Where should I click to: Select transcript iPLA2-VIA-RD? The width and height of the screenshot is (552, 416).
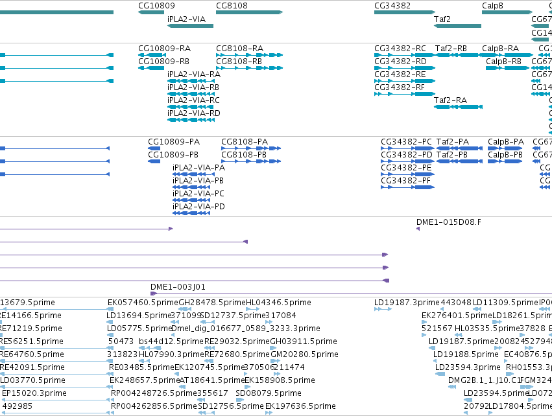(194, 113)
